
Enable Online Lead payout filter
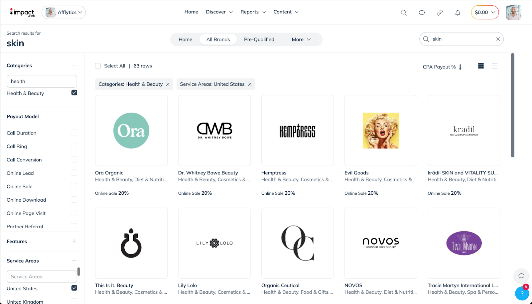coord(74,173)
